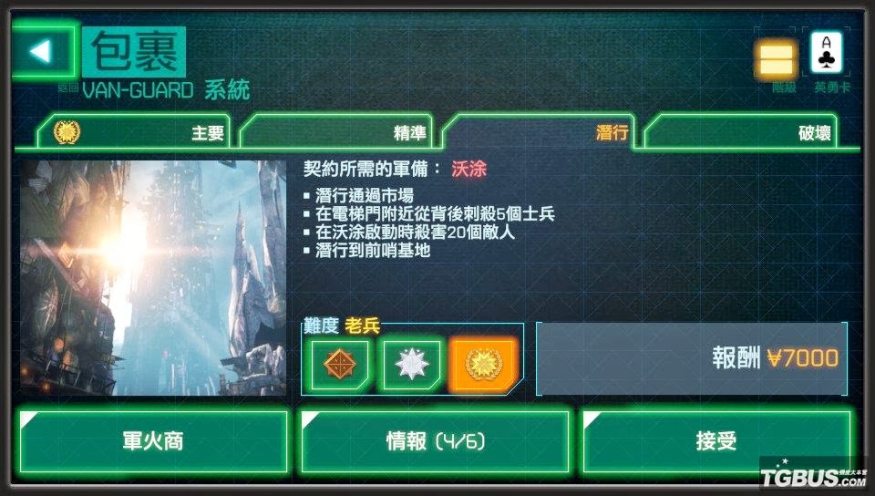Click the red 沃涂 required gear link

click(x=468, y=169)
